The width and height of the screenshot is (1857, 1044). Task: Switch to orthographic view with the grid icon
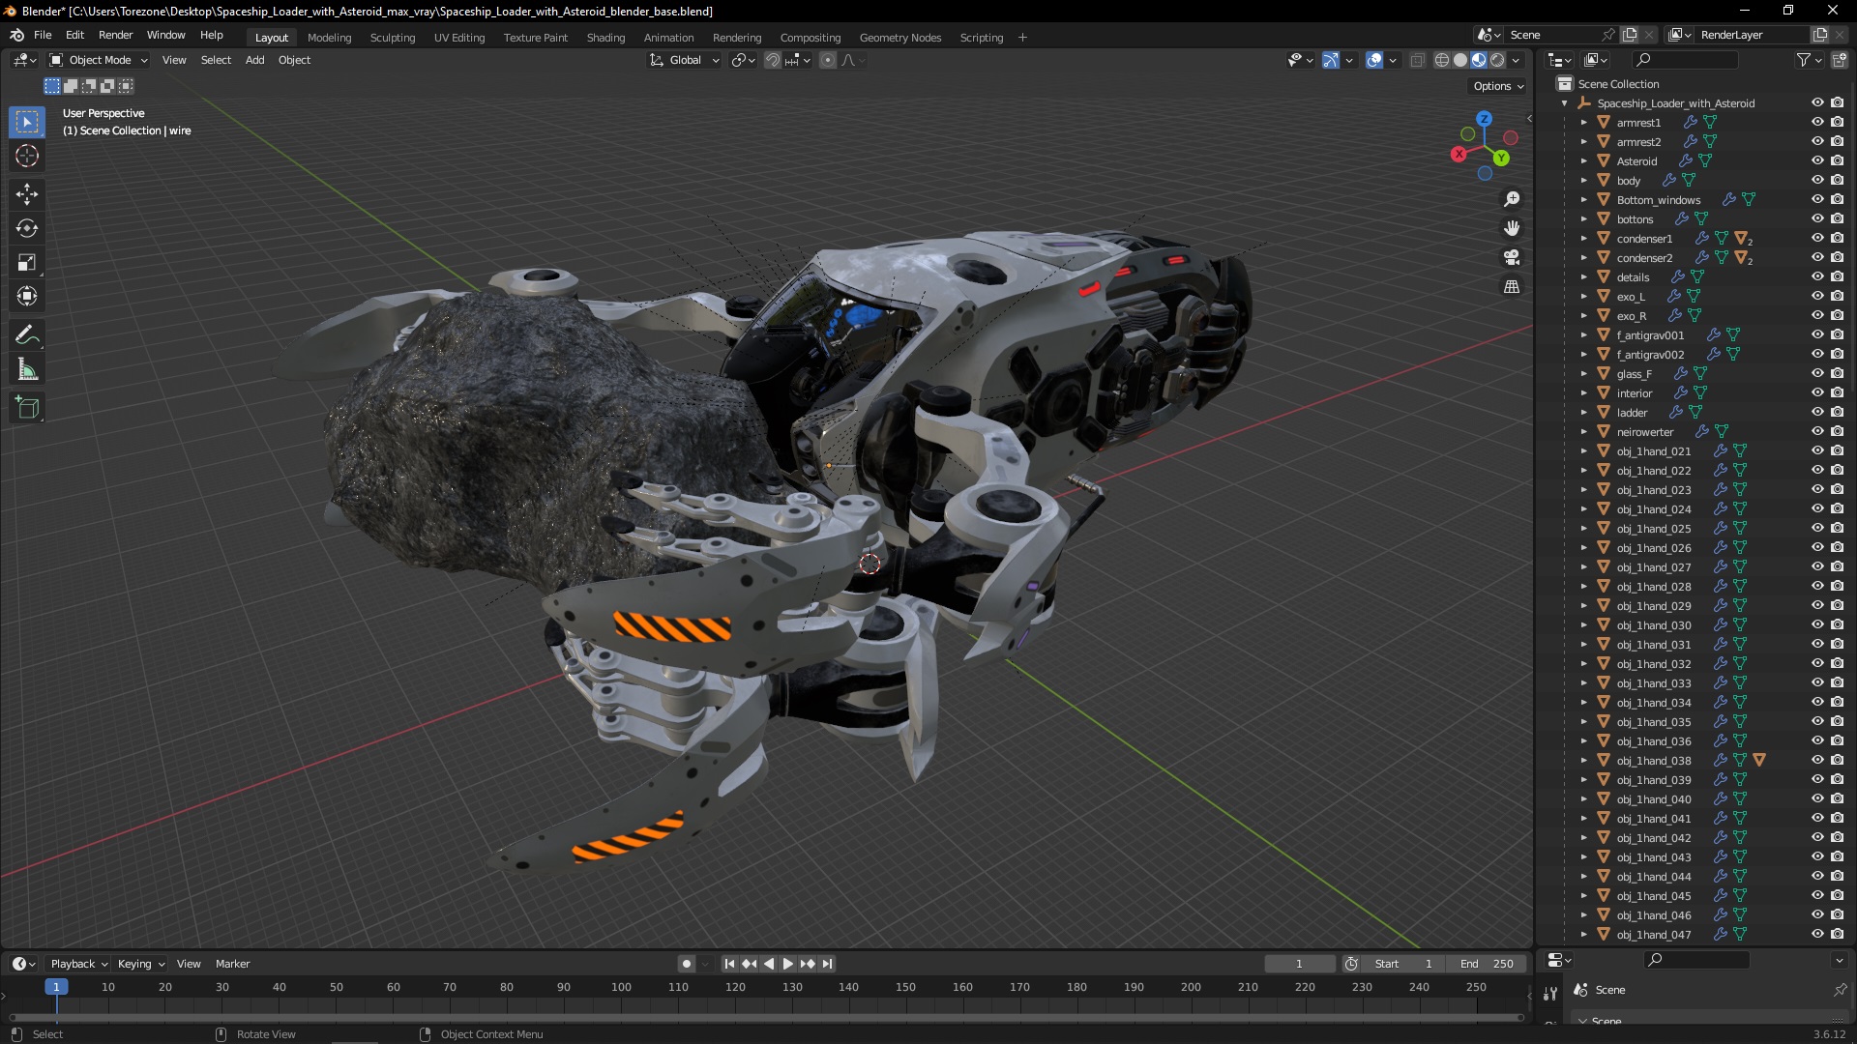coord(1512,286)
